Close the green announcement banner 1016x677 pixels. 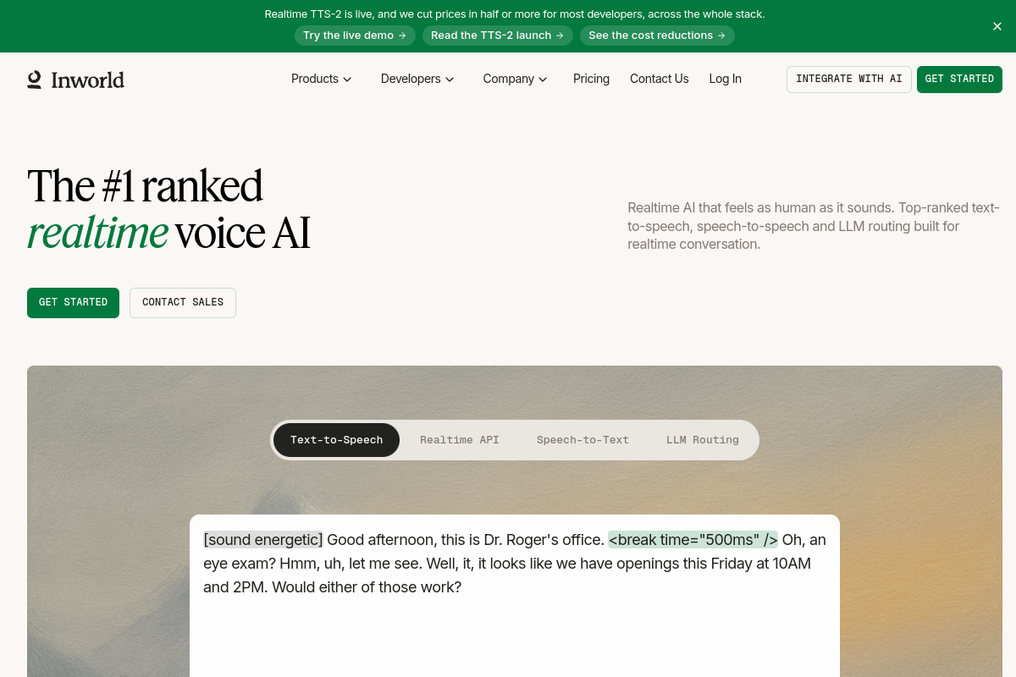click(x=997, y=26)
